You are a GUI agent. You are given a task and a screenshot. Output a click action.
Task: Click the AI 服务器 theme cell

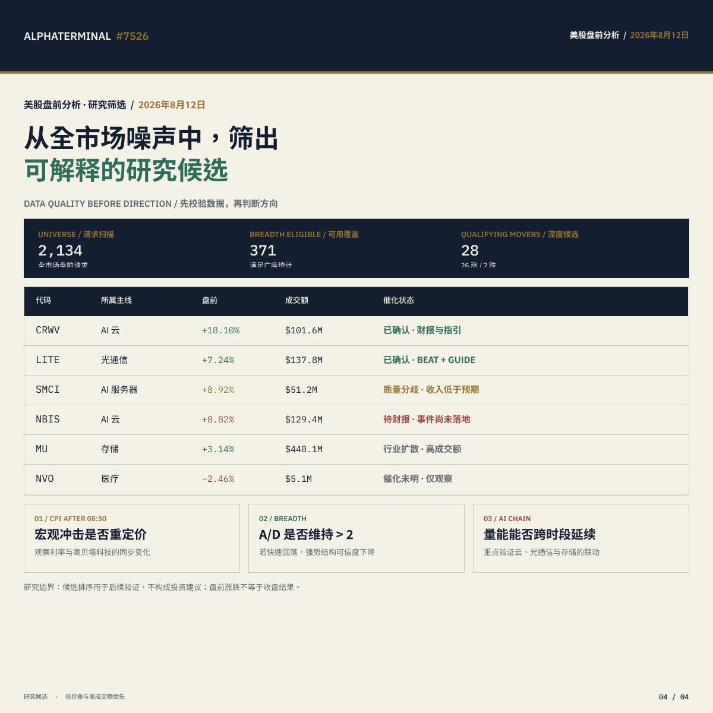point(119,390)
